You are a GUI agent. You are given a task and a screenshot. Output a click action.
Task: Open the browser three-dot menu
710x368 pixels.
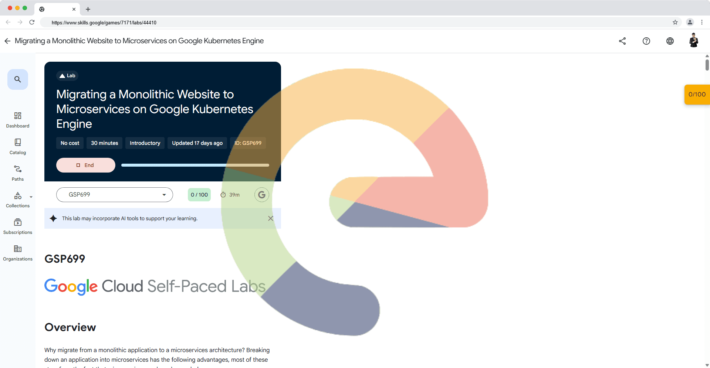[x=702, y=22]
